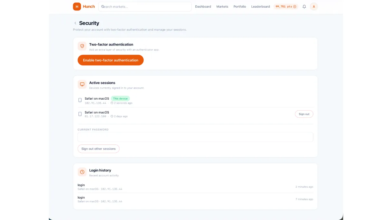The width and height of the screenshot is (392, 220).
Task: Click the Security page heading
Action: tap(89, 23)
